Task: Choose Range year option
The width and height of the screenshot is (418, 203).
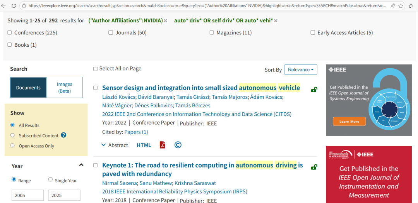Action: pyautogui.click(x=14, y=179)
